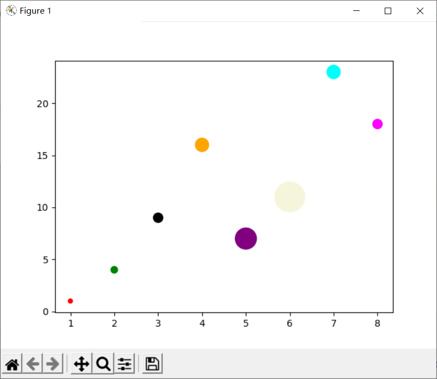The height and width of the screenshot is (379, 437).
Task: Save the figure with the floppy icon
Action: 153,364
